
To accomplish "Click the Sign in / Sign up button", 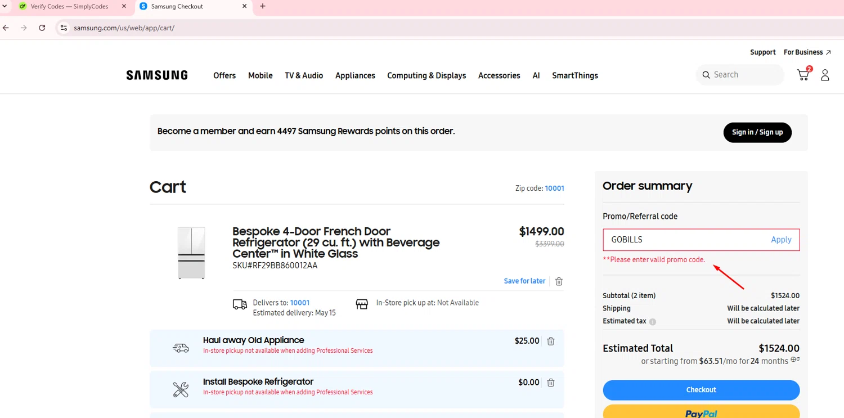I will 757,132.
